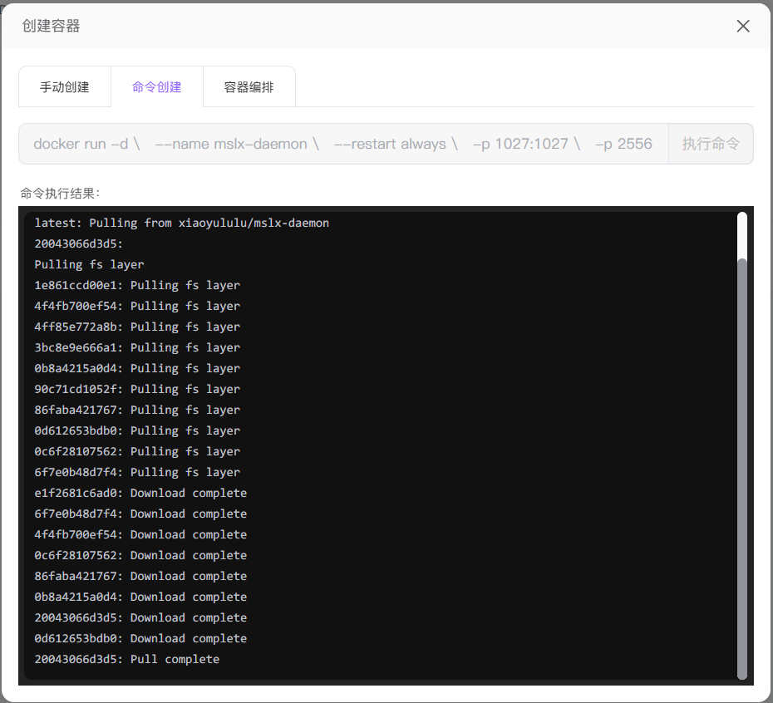Select the 0d612653bdb0 Download complete entry
Viewport: 773px width, 703px height.
[140, 638]
